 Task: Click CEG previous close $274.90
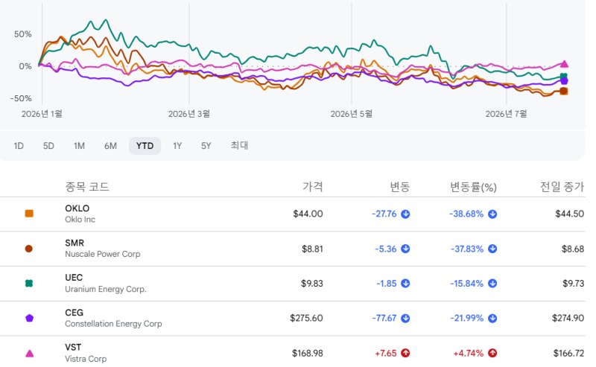click(568, 318)
